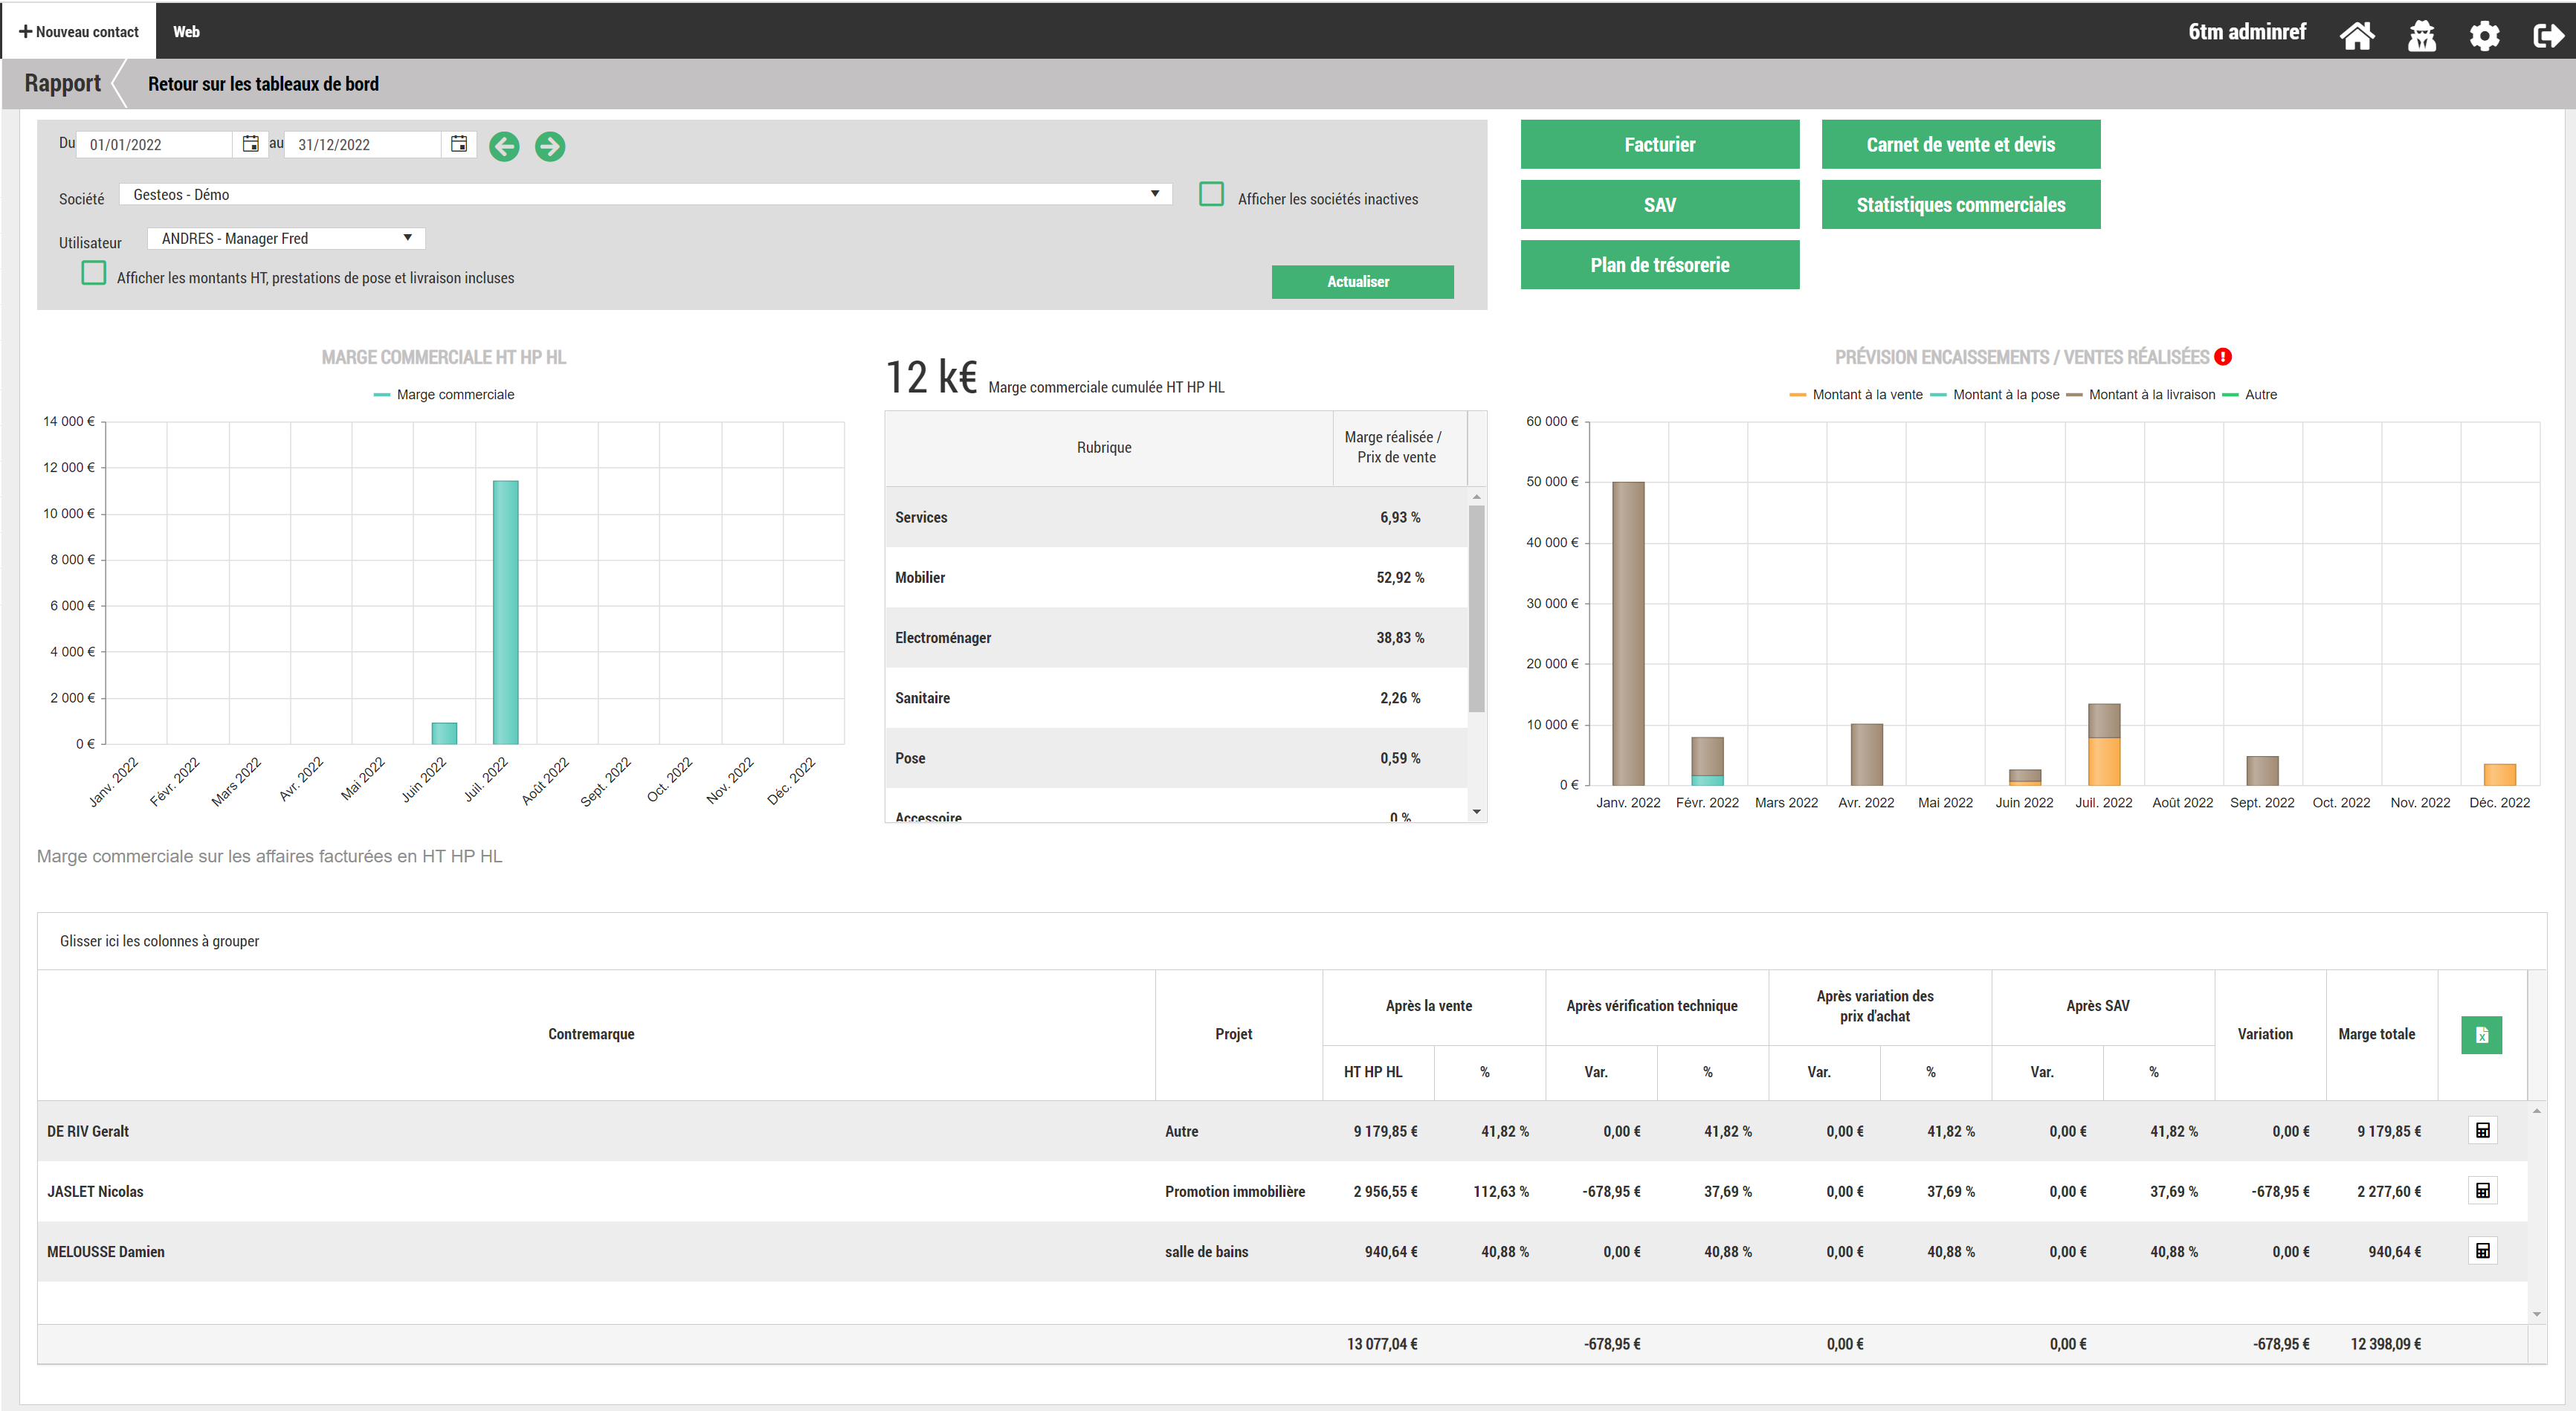Open Plan de trésorerie report
The width and height of the screenshot is (2576, 1411).
click(1659, 265)
